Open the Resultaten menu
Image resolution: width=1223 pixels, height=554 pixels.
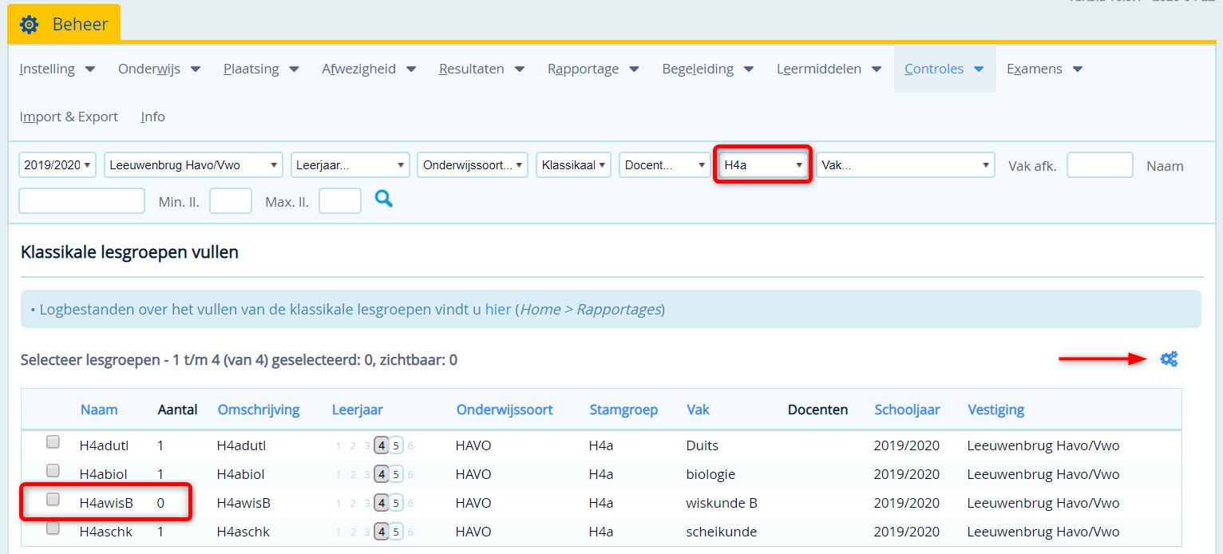(x=482, y=69)
